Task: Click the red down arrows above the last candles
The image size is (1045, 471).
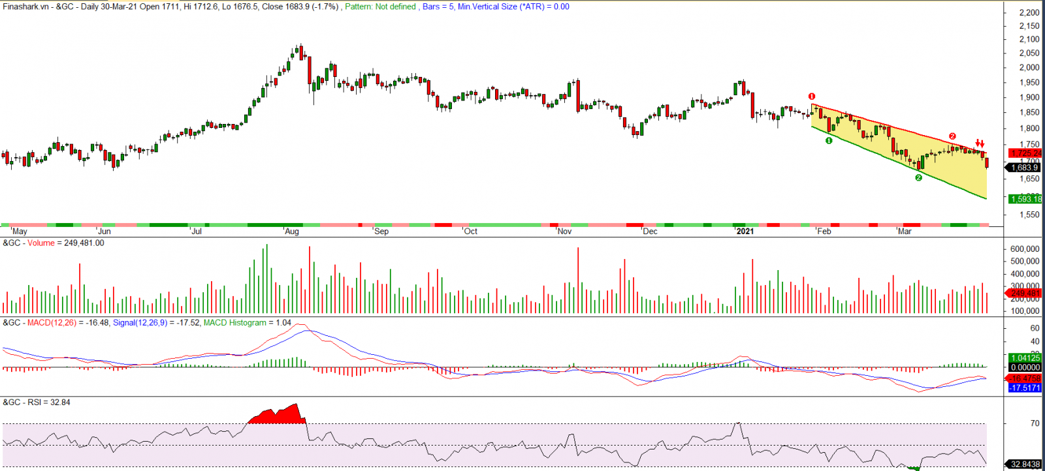Action: tap(980, 144)
